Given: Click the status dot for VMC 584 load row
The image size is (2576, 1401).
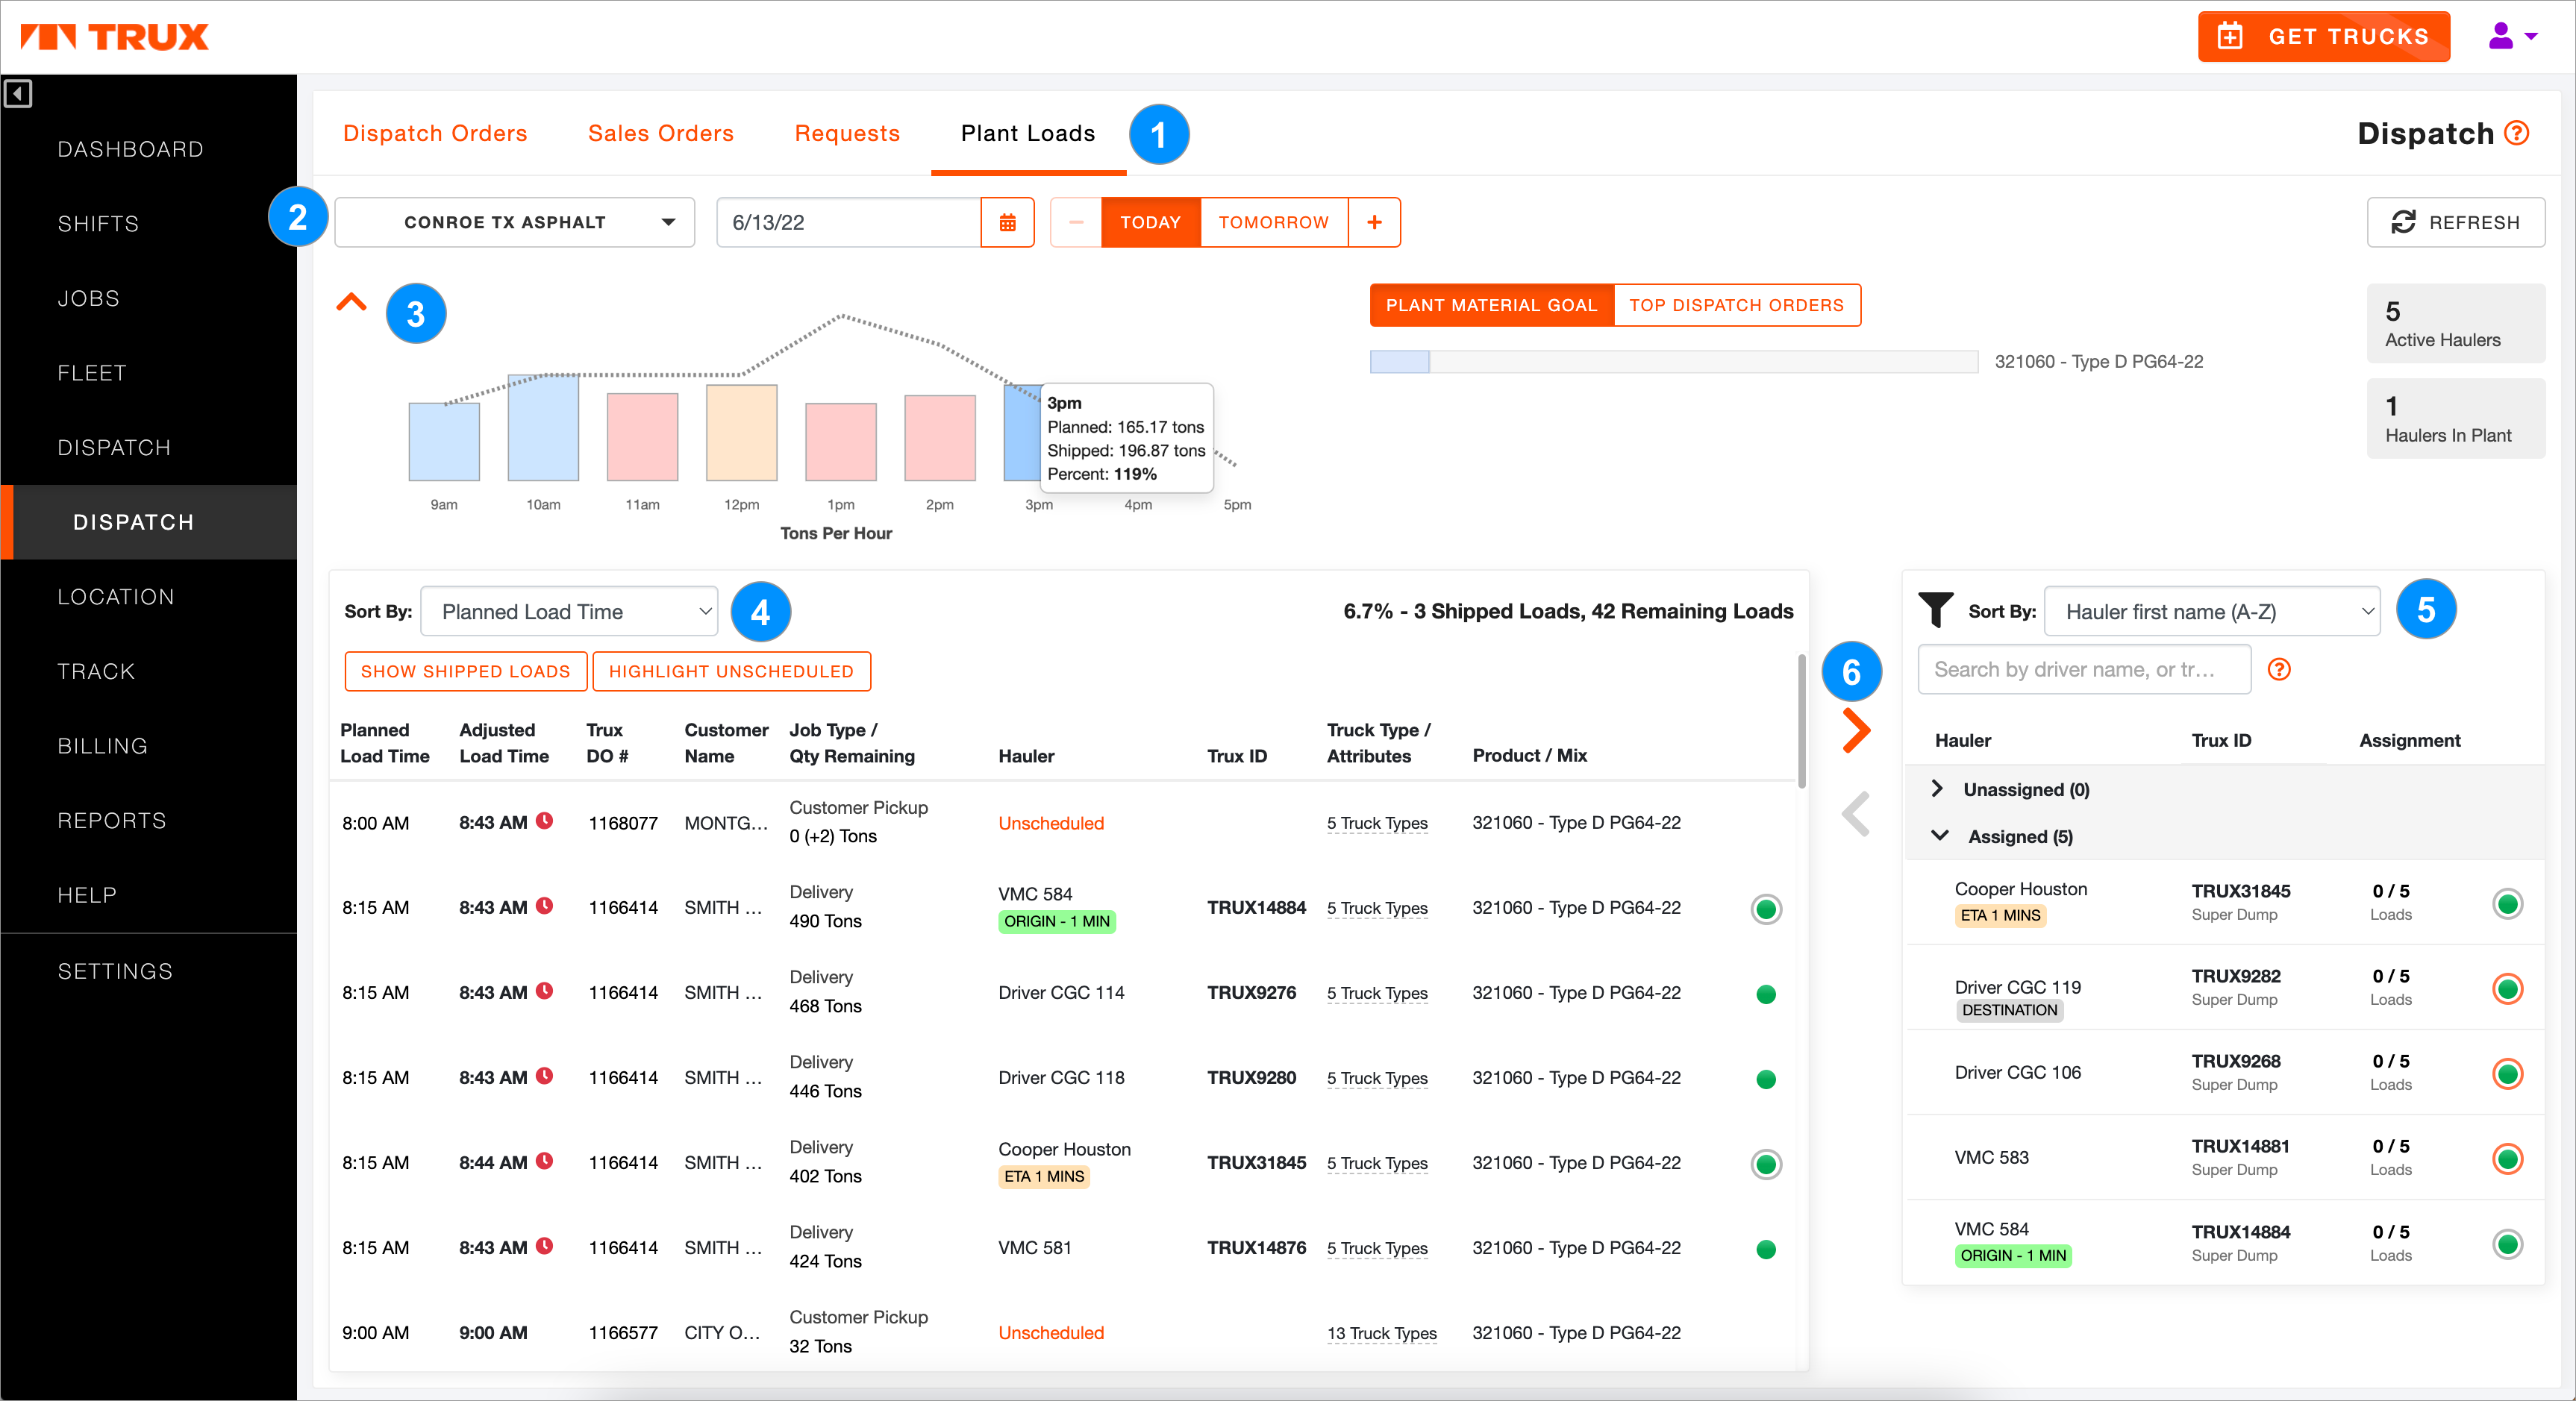Looking at the screenshot, I should click(1766, 909).
